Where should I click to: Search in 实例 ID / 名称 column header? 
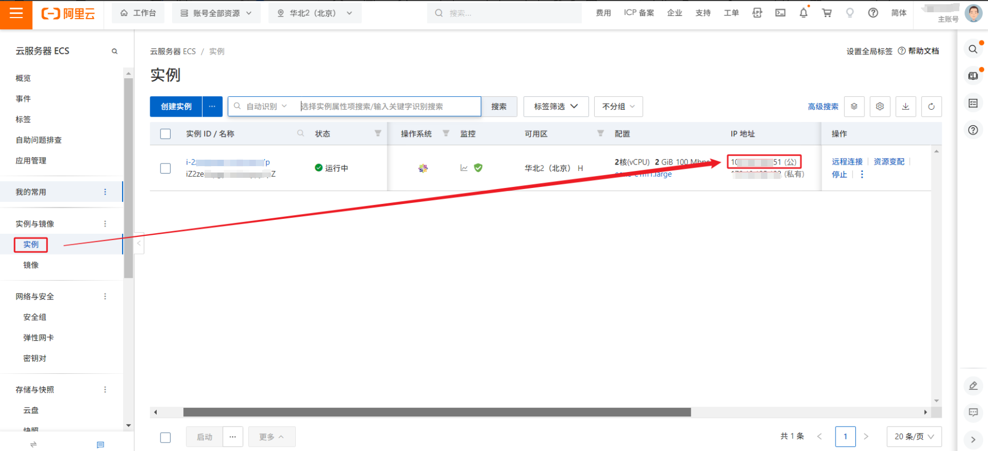click(x=301, y=133)
